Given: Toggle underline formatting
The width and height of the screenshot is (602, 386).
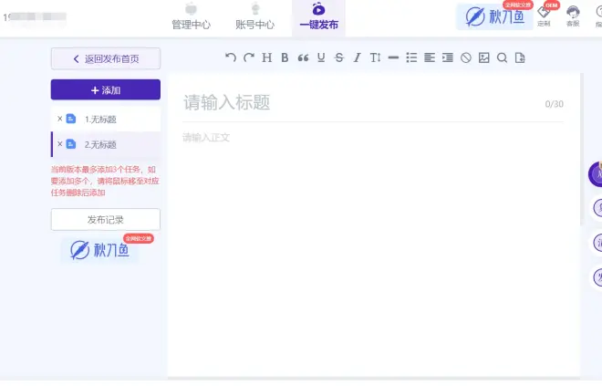Looking at the screenshot, I should click(321, 57).
